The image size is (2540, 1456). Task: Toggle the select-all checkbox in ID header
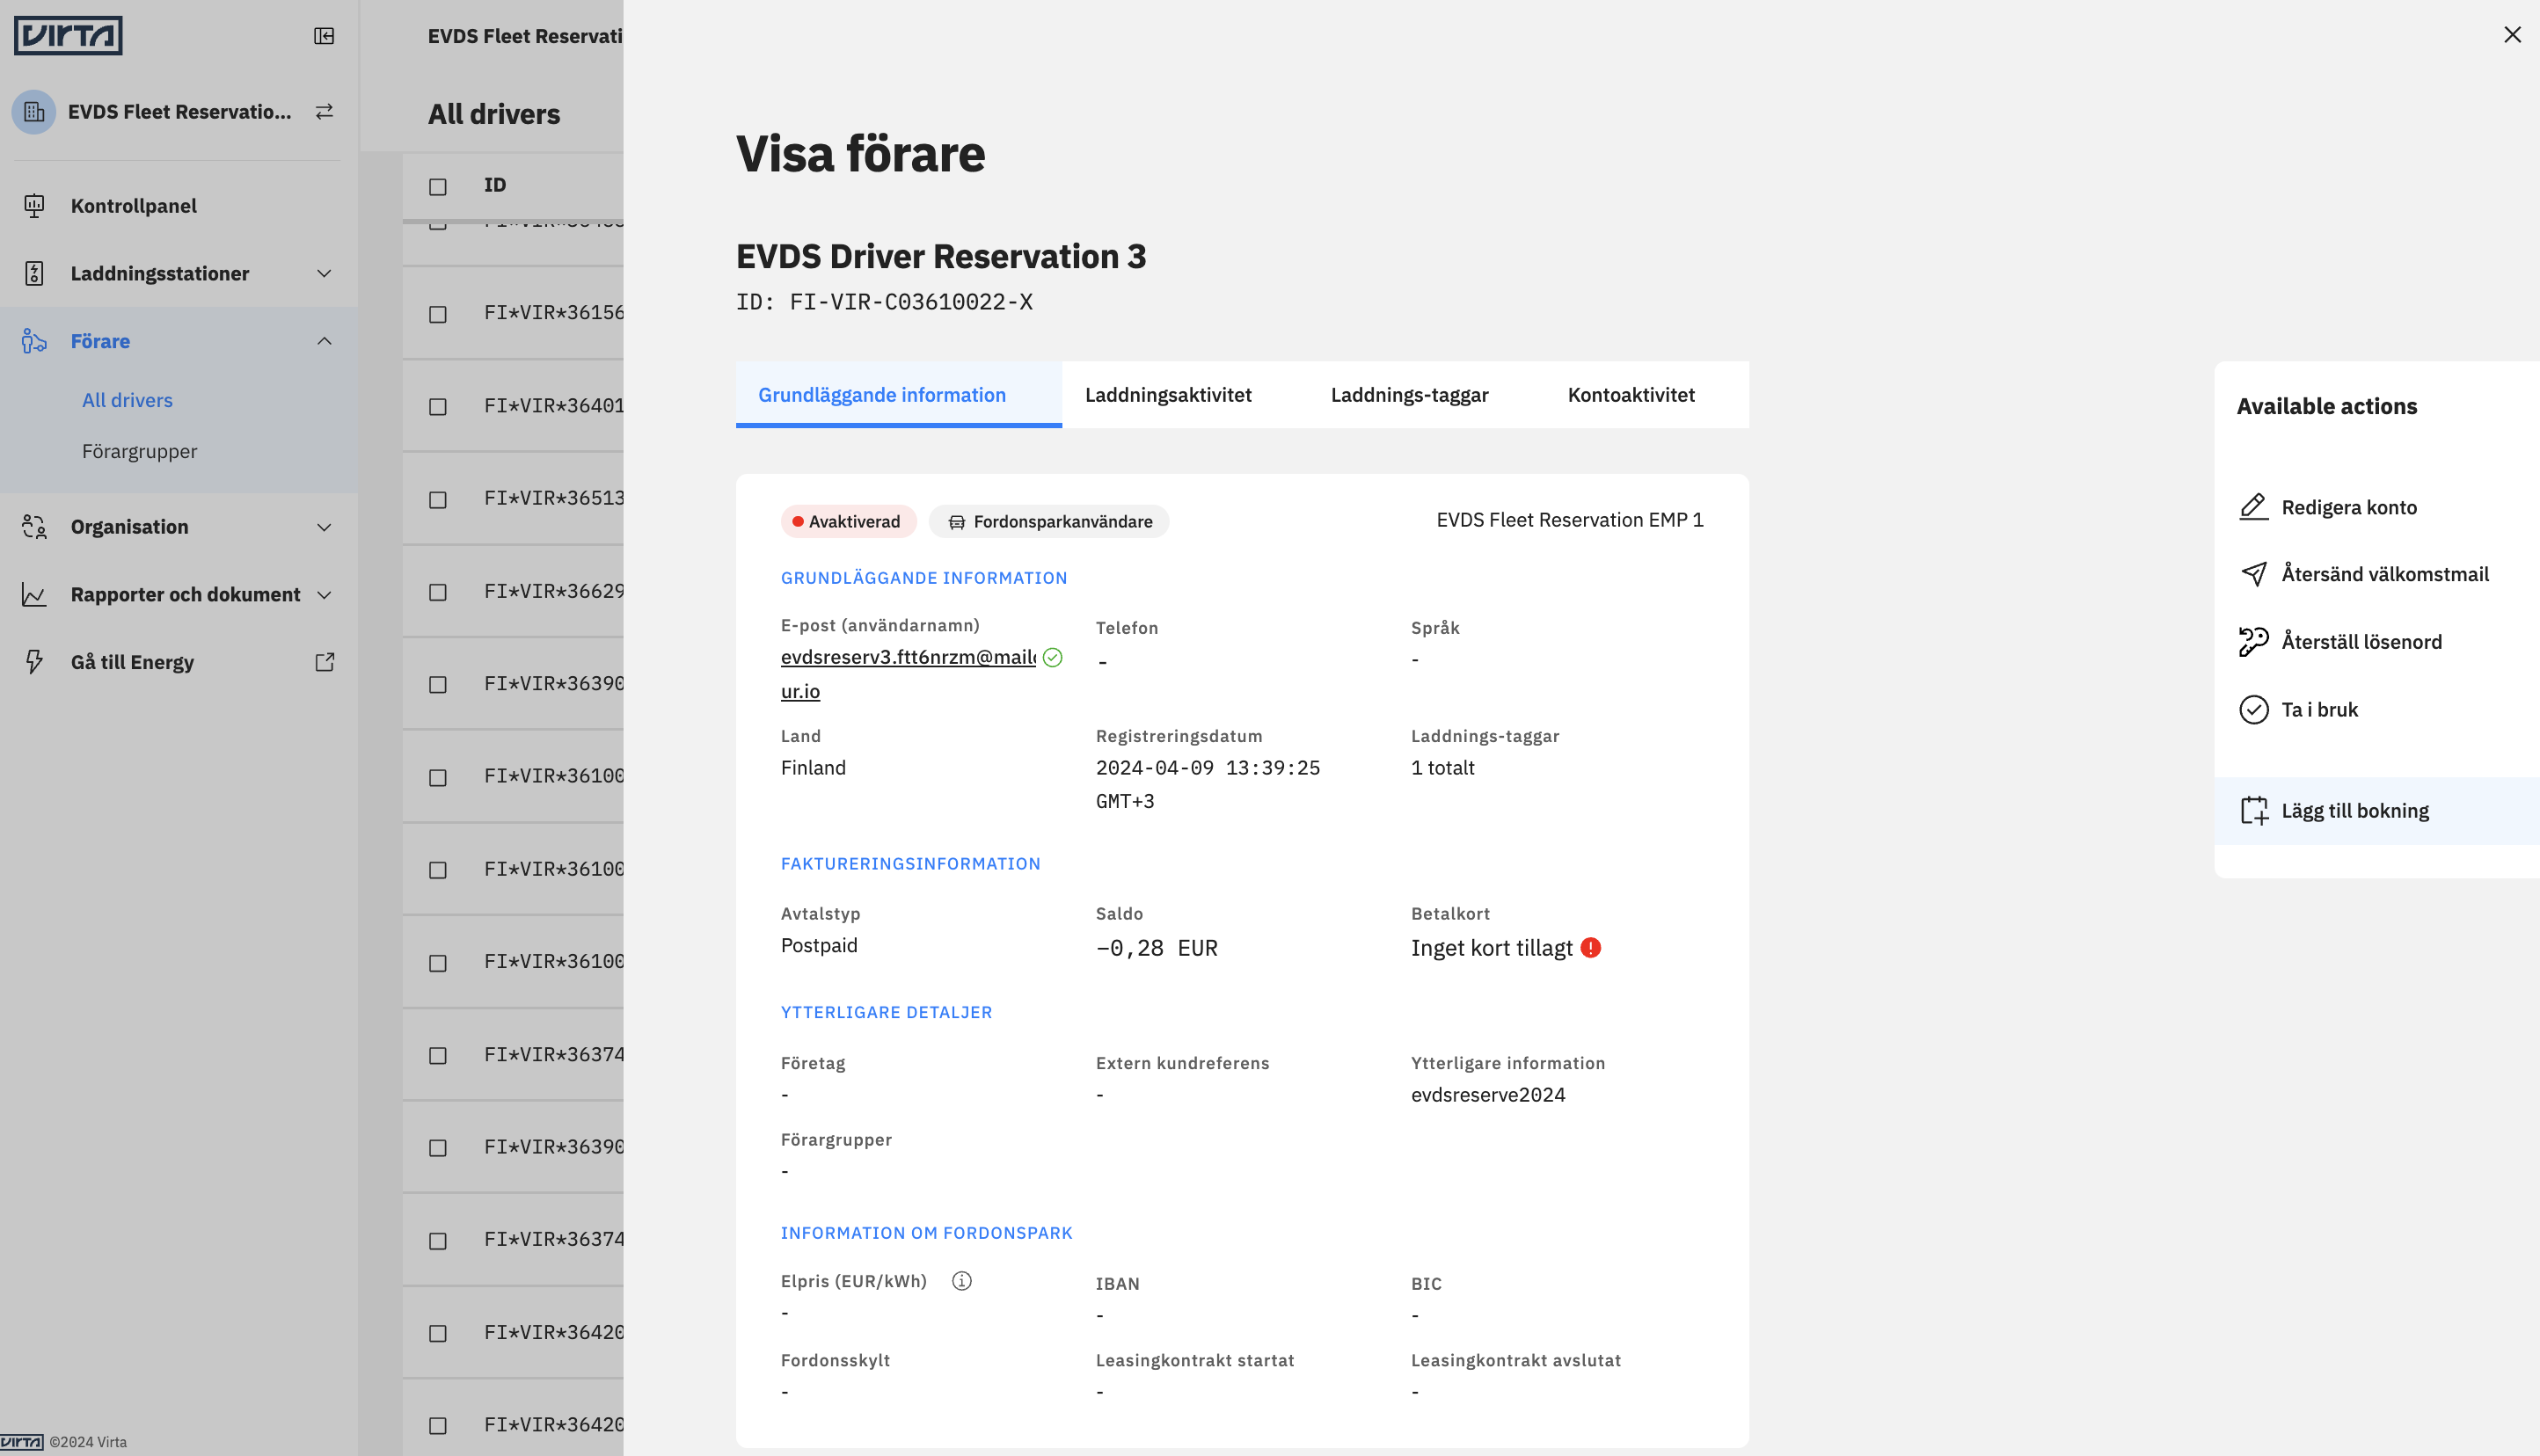point(438,187)
